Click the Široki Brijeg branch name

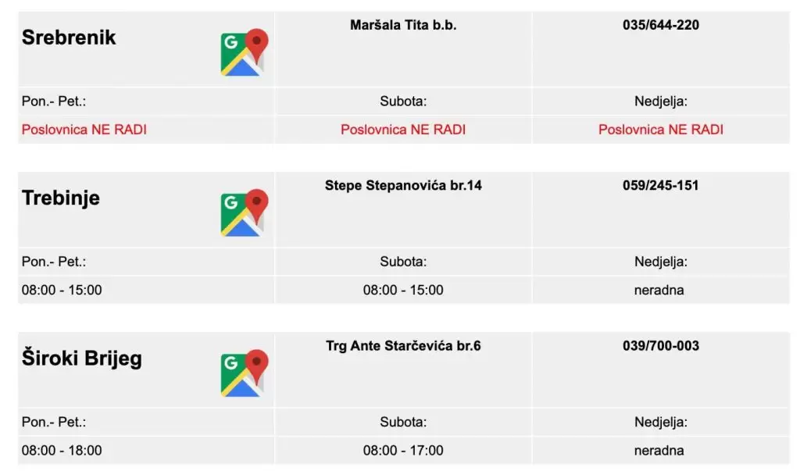point(82,359)
